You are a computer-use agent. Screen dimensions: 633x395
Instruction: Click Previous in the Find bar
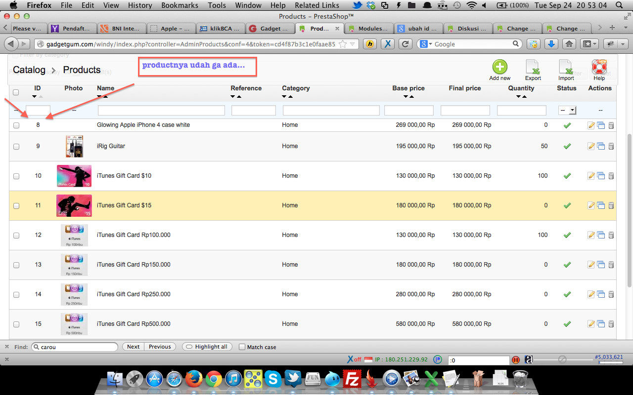[160, 347]
